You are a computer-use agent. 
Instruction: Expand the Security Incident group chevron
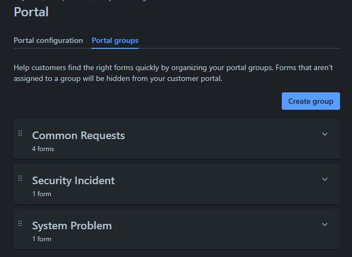coord(325,179)
